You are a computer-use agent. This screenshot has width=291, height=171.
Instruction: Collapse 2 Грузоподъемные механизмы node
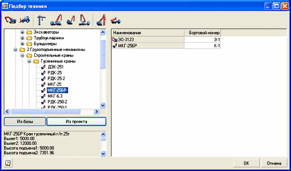(15, 50)
